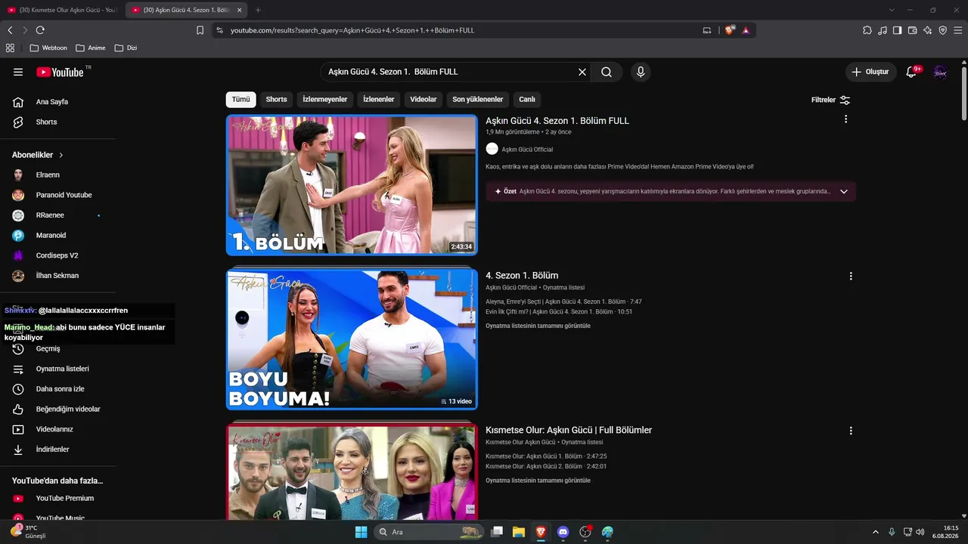This screenshot has width=968, height=544.
Task: Select the İzlenmeyenler filter chip
Action: (x=325, y=100)
